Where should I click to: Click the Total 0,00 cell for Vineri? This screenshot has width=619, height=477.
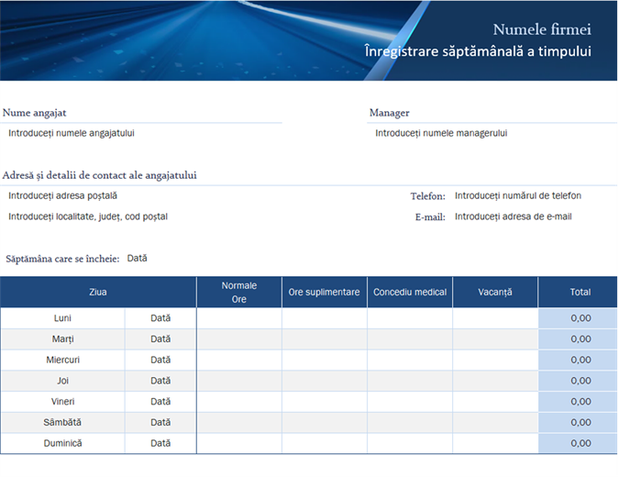pos(578,402)
